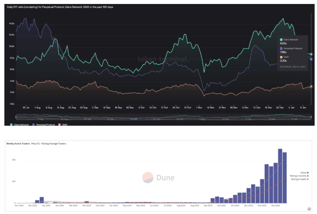Toggle Perpetual Protocol series in bottom legend
Viewport: 317px width, 214px height.
tap(43, 125)
